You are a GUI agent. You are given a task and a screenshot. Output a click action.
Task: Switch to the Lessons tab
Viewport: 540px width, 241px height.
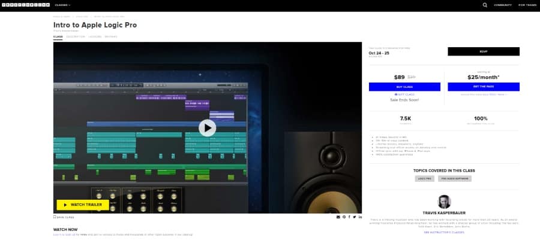pos(95,36)
